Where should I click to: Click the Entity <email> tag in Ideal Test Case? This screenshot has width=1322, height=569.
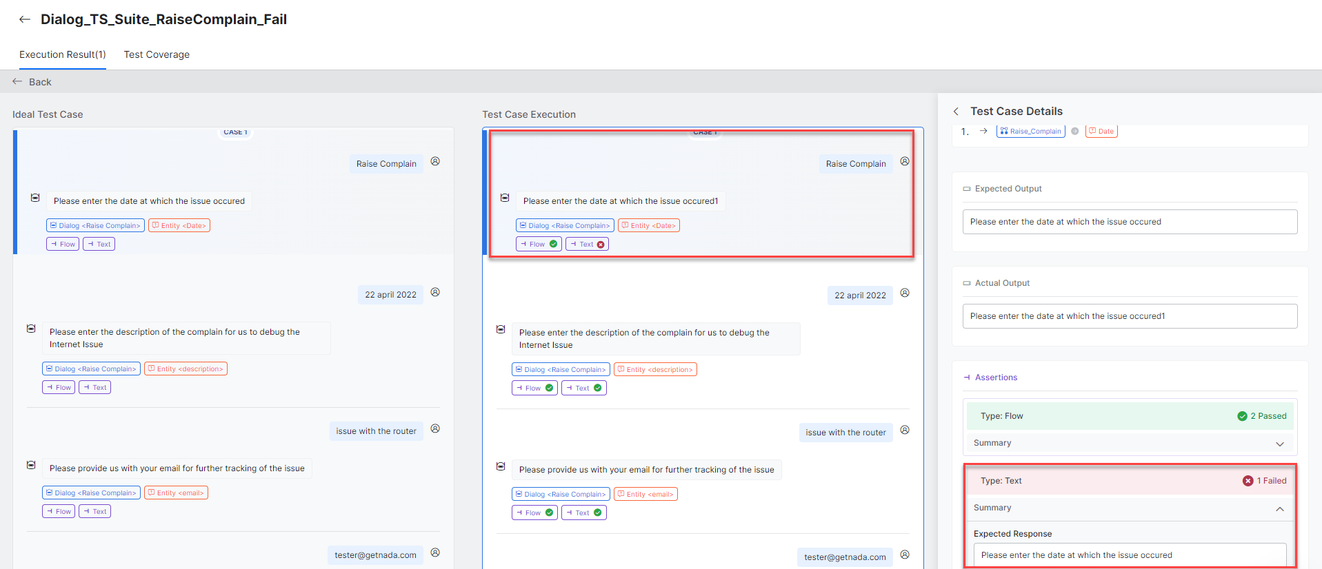coord(176,493)
